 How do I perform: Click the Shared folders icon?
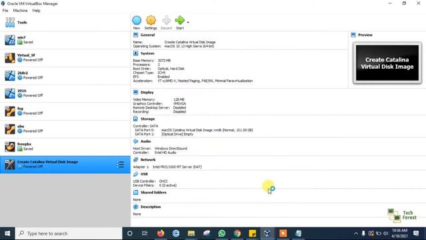[x=136, y=193]
